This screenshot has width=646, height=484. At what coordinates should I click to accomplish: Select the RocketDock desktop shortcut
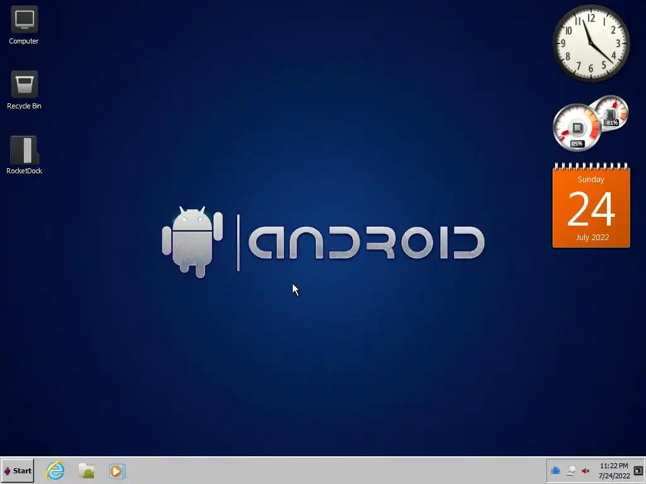[x=24, y=155]
